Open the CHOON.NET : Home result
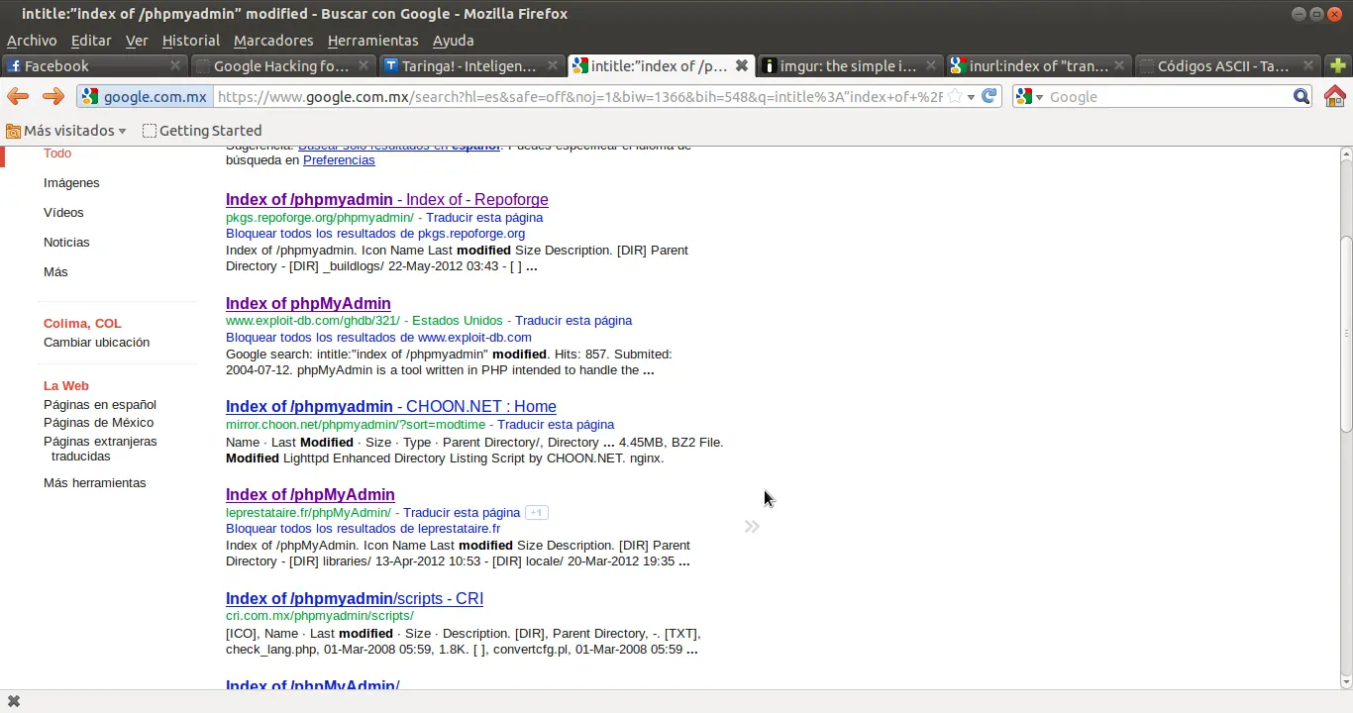The width and height of the screenshot is (1353, 713). [x=391, y=407]
